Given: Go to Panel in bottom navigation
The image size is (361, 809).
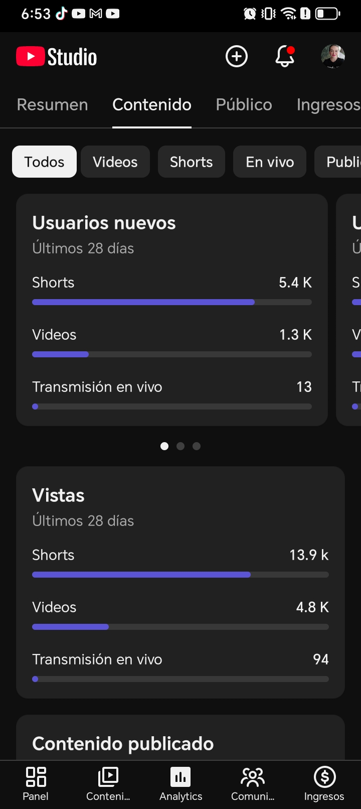Looking at the screenshot, I should pyautogui.click(x=36, y=784).
